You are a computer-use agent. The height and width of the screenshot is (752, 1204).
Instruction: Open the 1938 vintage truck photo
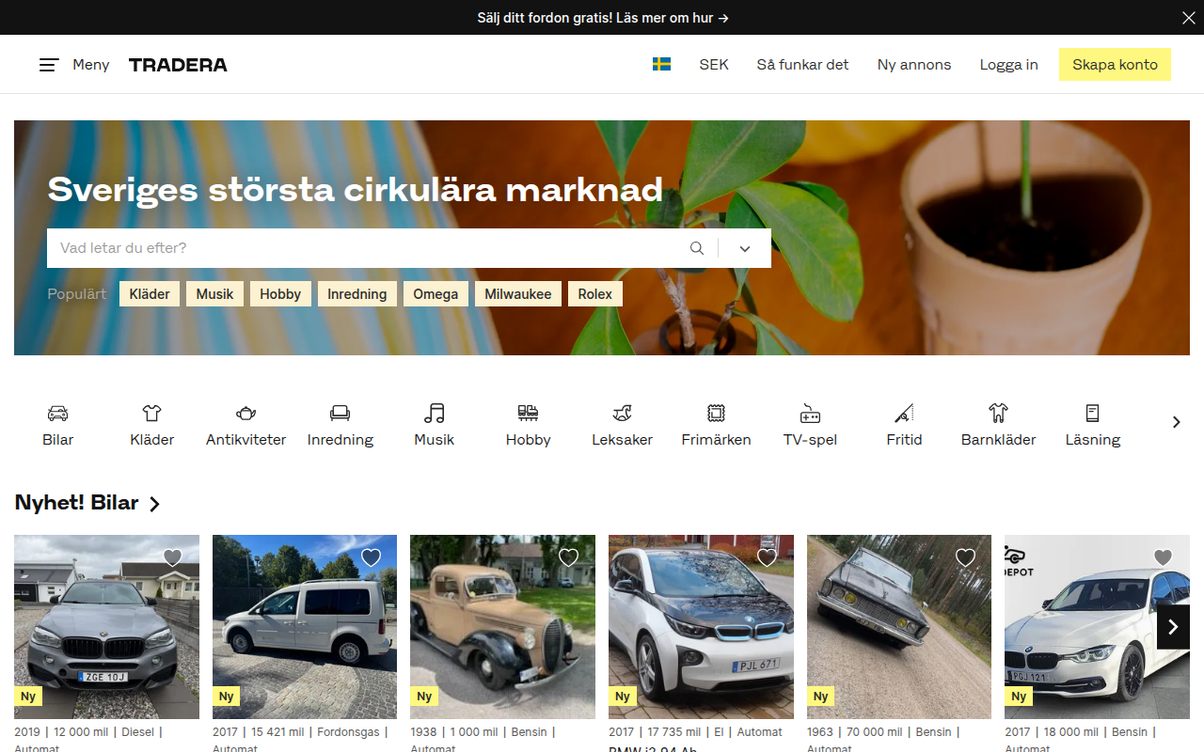click(x=502, y=627)
